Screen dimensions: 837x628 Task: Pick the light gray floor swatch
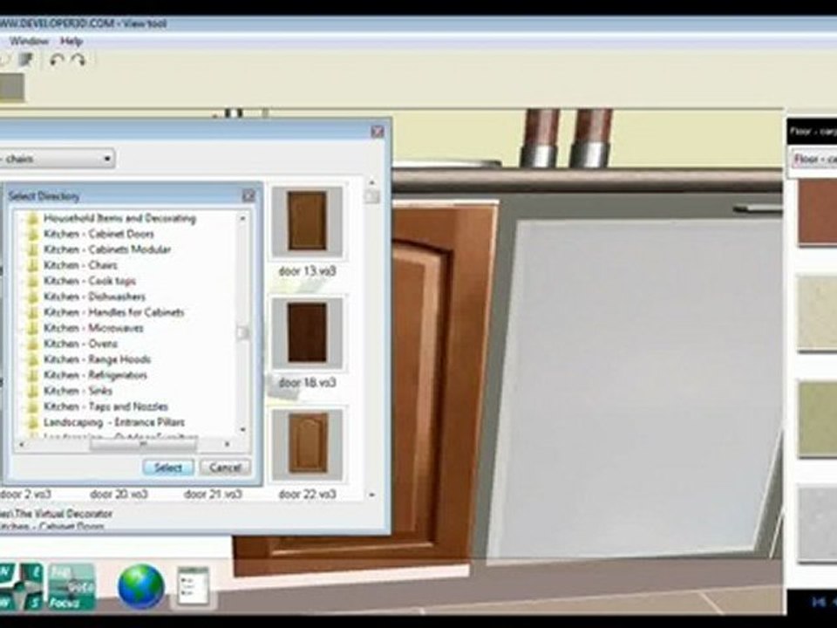(817, 524)
